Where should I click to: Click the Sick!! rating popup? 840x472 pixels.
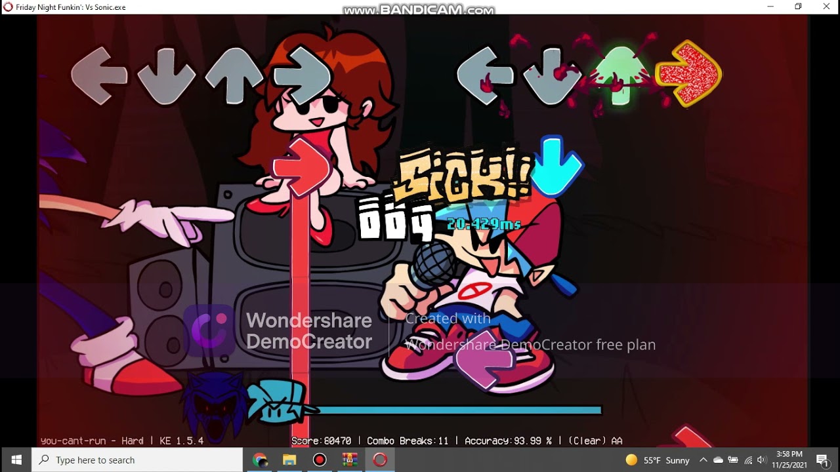pos(463,174)
